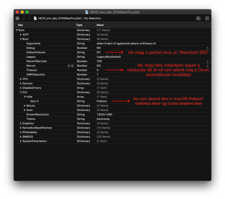Edit the DefaultVolume value EFI
Viewport: 225px width, 199px height.
coord(98,52)
